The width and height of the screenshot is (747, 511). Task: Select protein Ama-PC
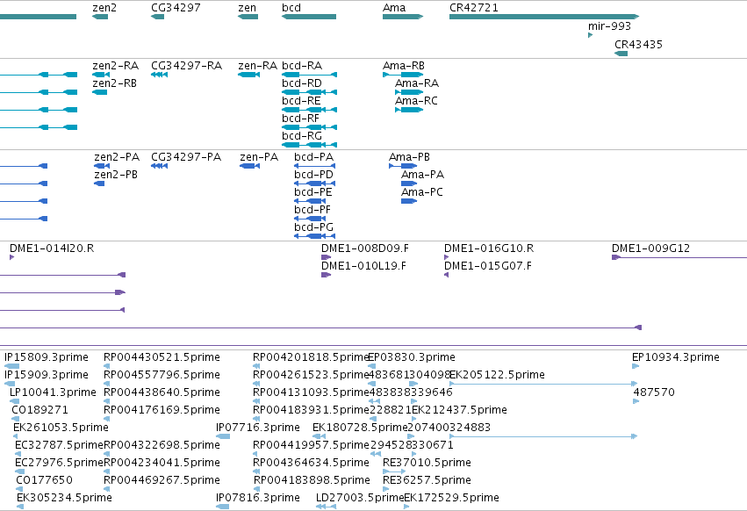tap(409, 201)
